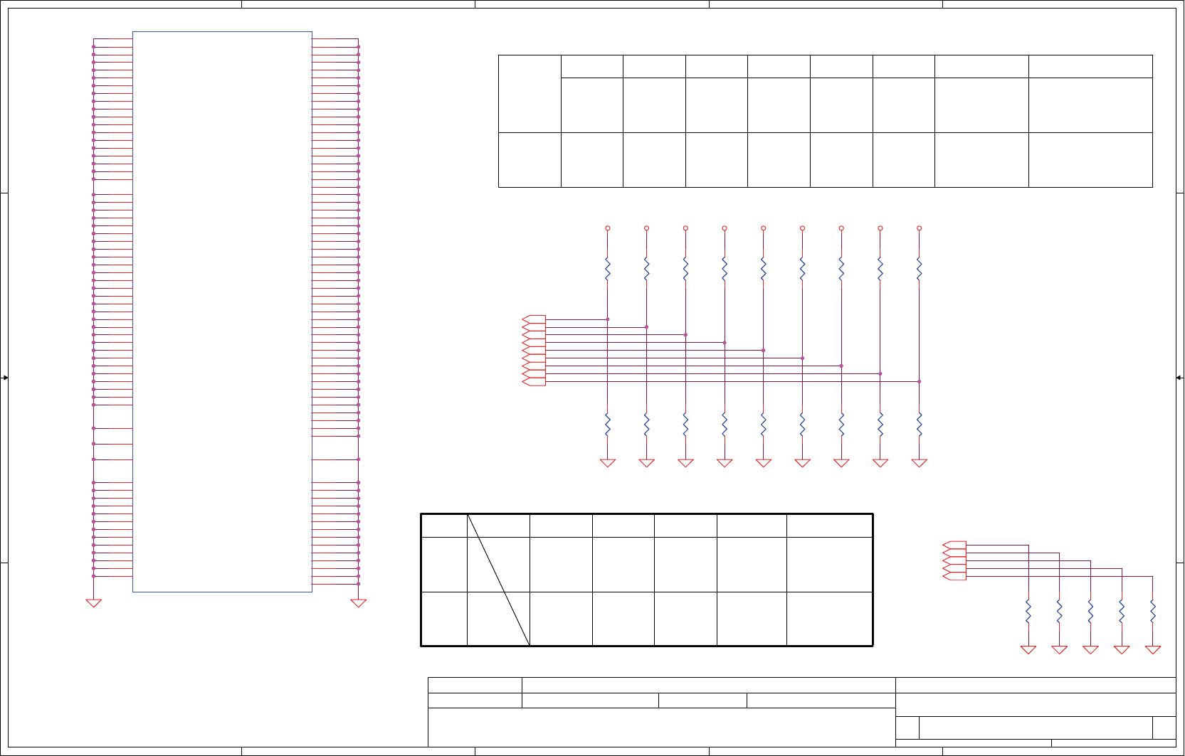This screenshot has height=756, width=1185.
Task: Click leftmost ground symbol under five-resistor group
Action: coord(1028,649)
